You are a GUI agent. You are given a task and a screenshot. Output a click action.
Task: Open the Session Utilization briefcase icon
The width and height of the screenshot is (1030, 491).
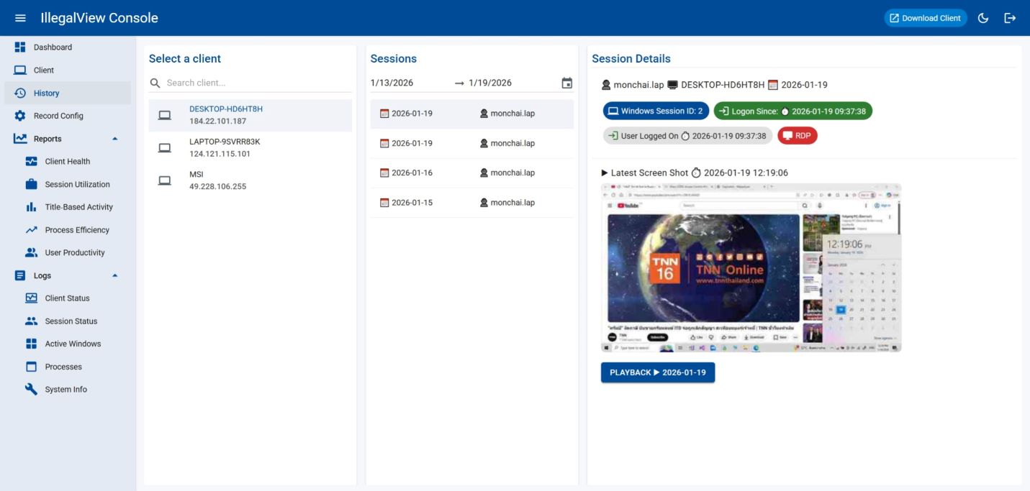(31, 185)
